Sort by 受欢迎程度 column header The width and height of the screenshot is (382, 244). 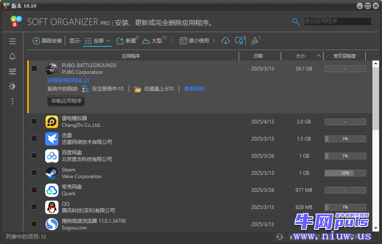point(344,56)
